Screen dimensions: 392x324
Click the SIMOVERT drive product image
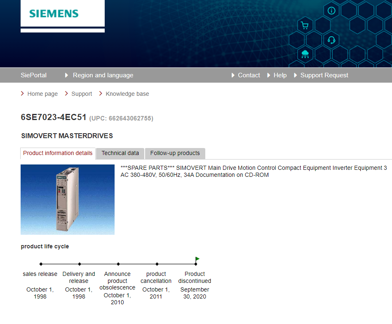coord(68,199)
